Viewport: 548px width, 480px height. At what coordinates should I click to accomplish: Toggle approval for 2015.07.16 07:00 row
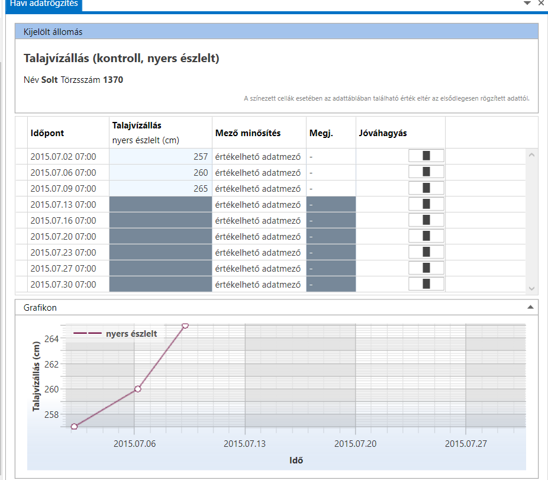[x=426, y=220]
